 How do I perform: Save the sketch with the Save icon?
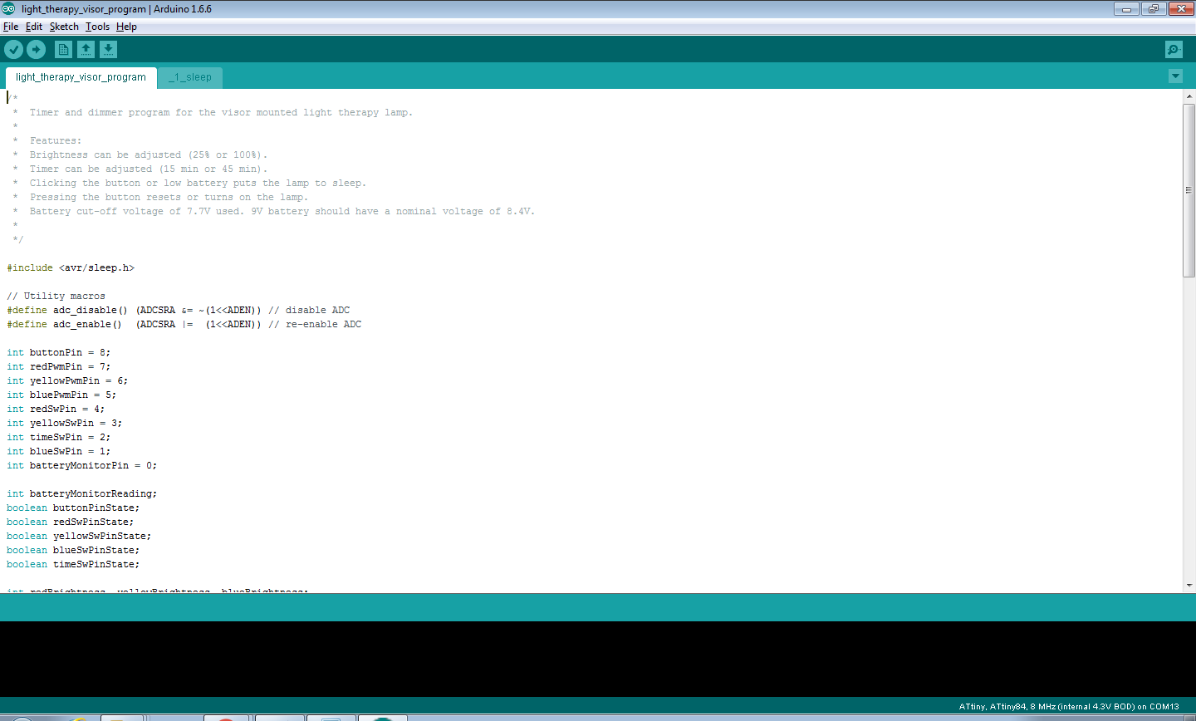coord(108,49)
